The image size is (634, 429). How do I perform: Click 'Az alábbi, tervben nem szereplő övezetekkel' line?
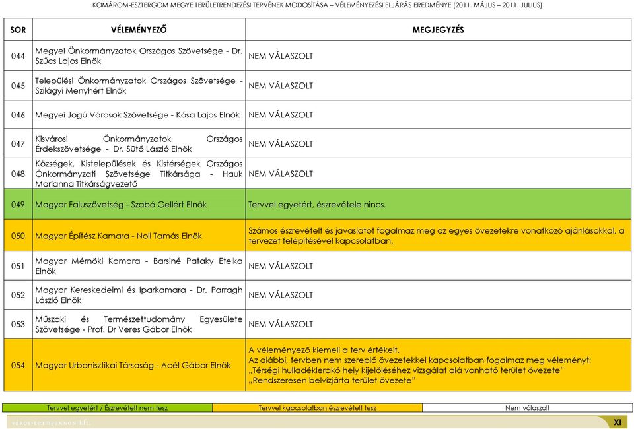coord(420,360)
